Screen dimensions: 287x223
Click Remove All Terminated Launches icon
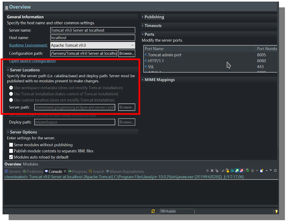(x=217, y=171)
